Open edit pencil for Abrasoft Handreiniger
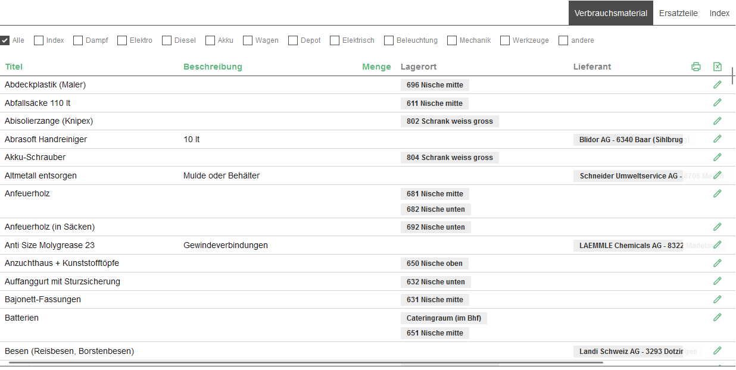This screenshot has width=736, height=370. (x=717, y=139)
